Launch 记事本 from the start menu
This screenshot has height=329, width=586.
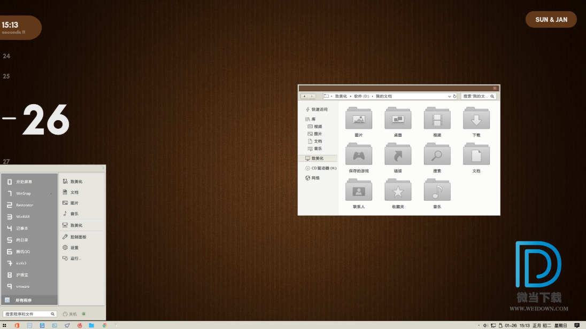pos(29,228)
